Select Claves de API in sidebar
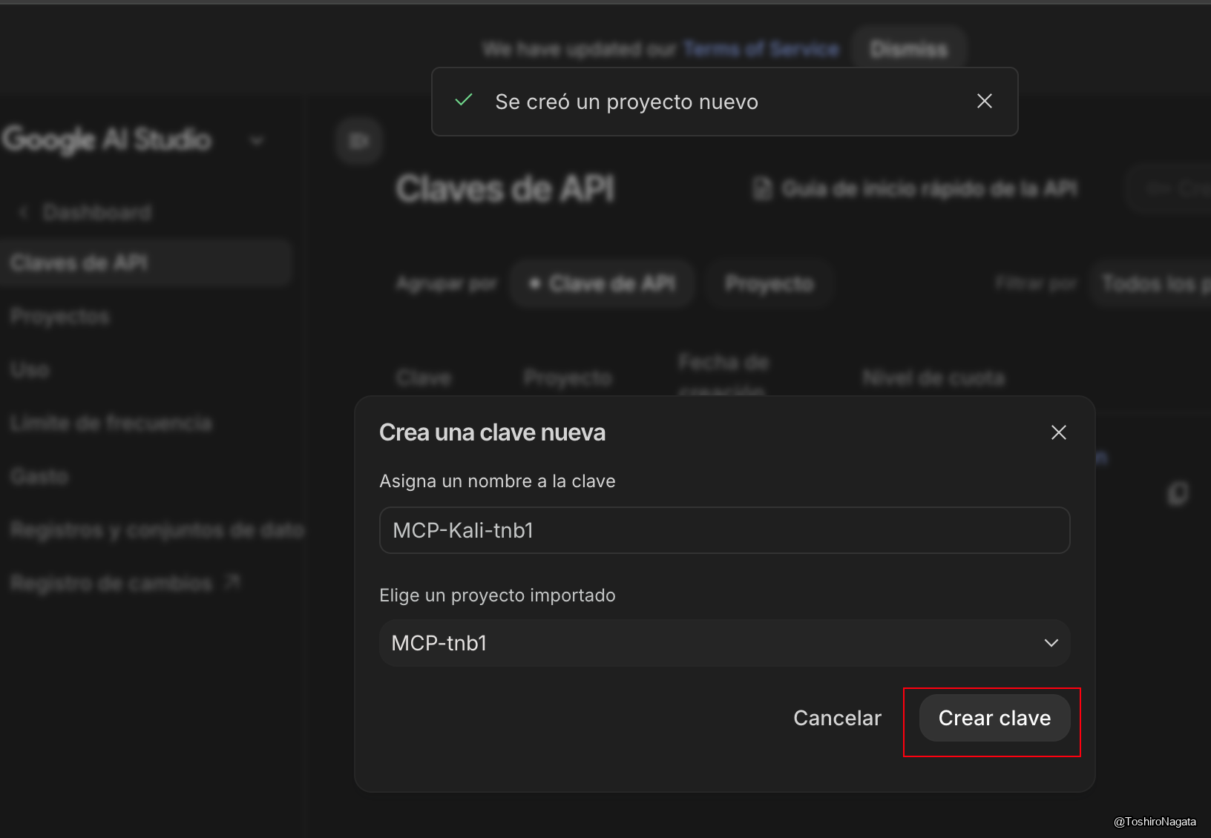Viewport: 1211px width, 838px height. tap(79, 263)
